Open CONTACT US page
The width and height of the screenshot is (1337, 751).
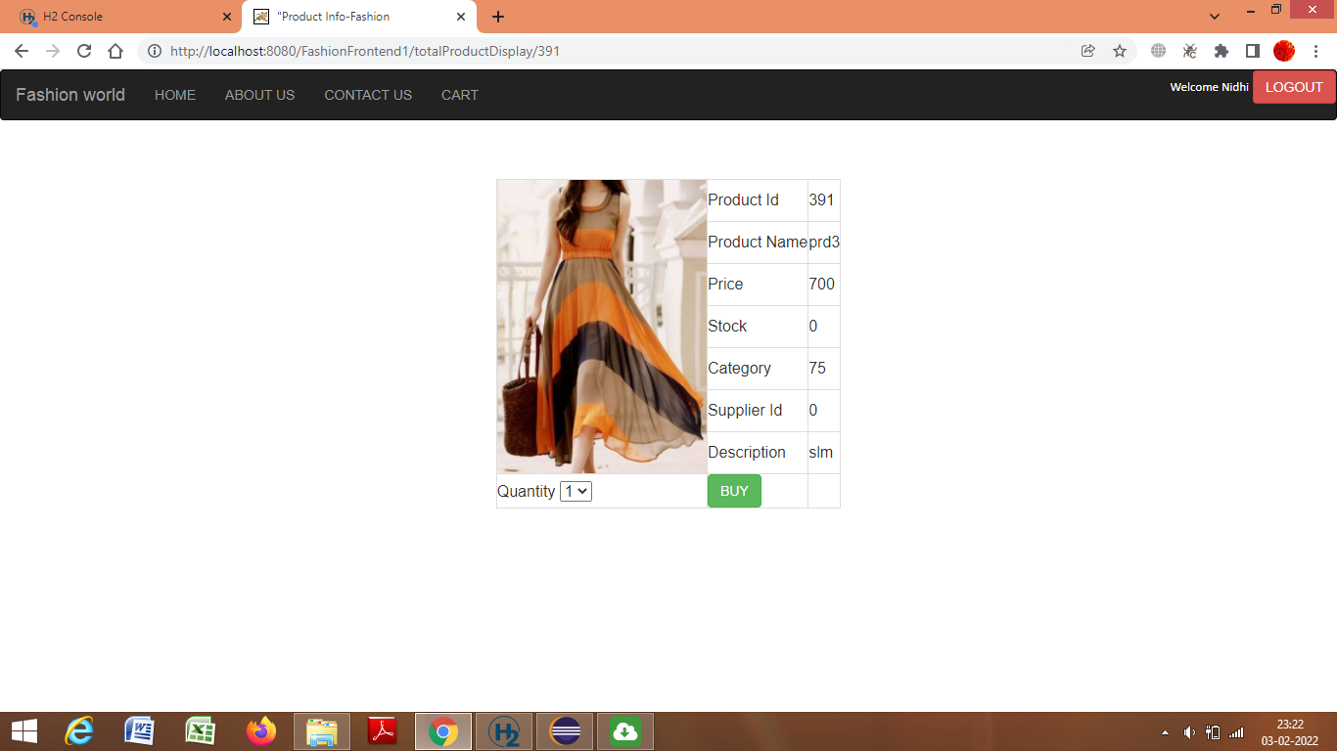(x=368, y=95)
